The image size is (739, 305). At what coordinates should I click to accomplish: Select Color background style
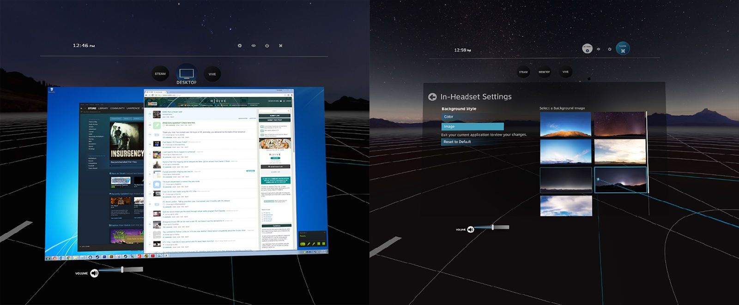point(472,117)
